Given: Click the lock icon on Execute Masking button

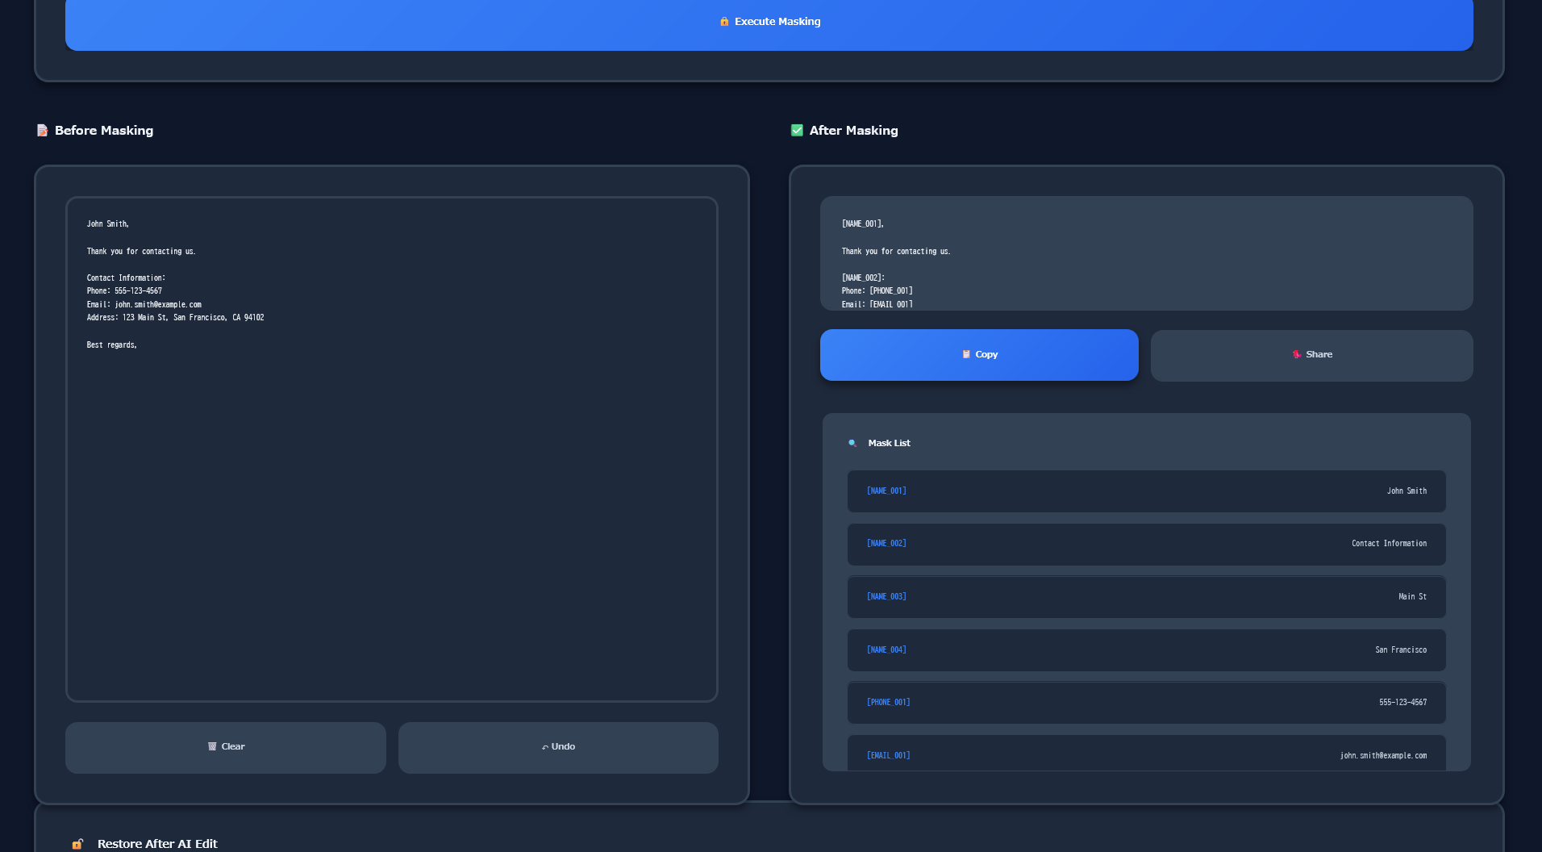Looking at the screenshot, I should 724,22.
